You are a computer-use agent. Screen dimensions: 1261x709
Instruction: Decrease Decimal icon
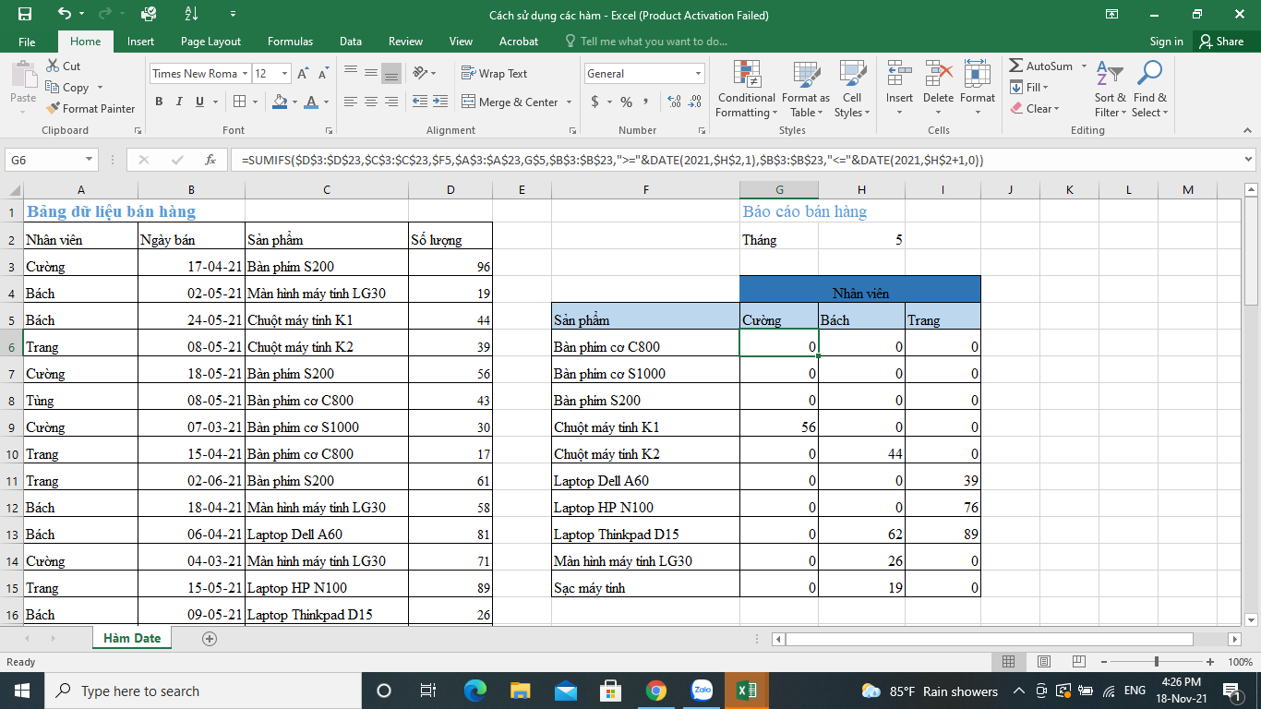(695, 102)
